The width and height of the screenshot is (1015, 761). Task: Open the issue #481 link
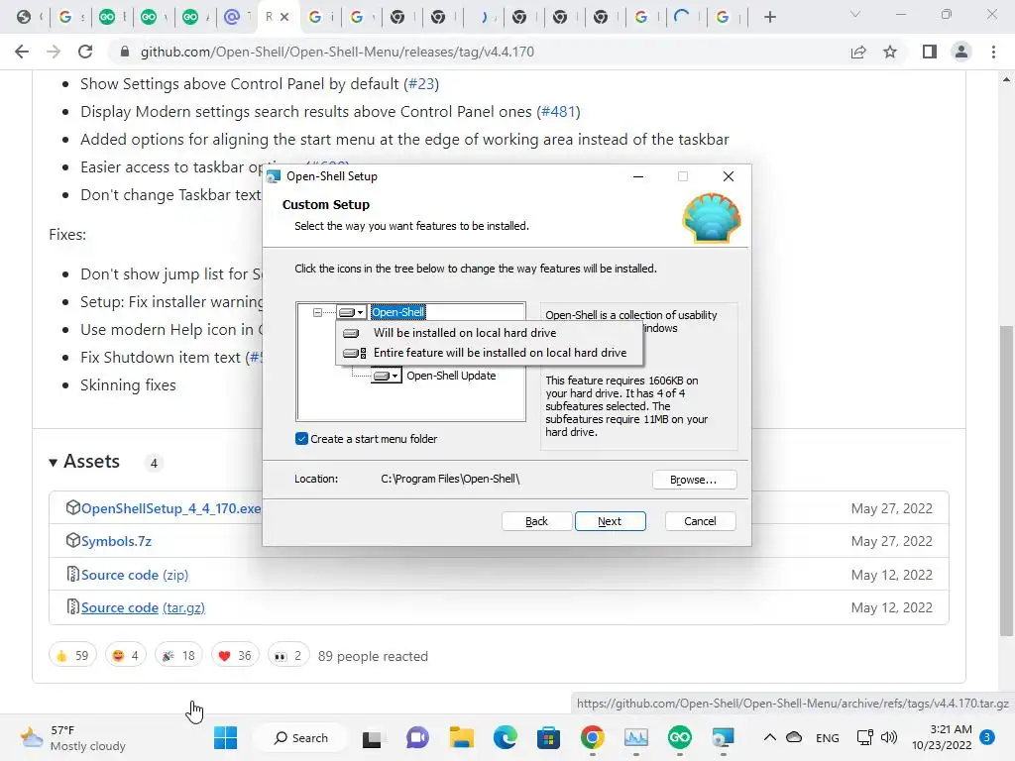click(x=559, y=112)
